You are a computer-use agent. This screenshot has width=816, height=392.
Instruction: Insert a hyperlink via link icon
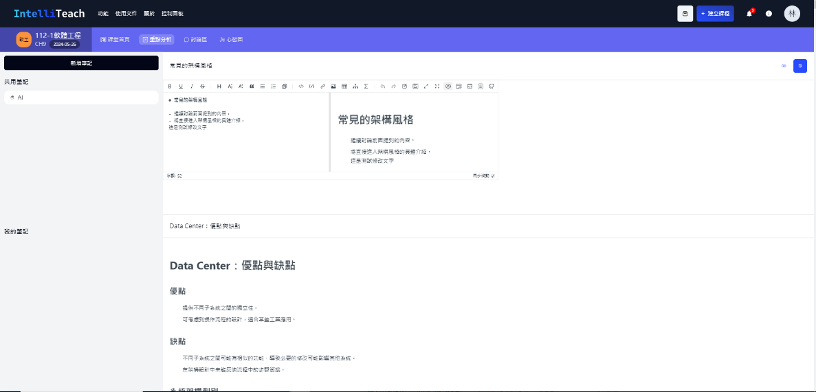coord(322,87)
